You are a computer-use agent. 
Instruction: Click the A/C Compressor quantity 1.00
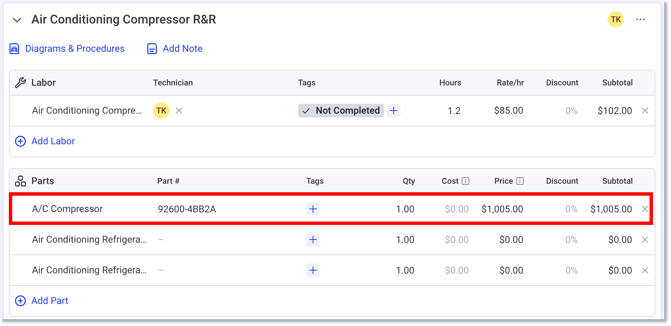(x=405, y=209)
